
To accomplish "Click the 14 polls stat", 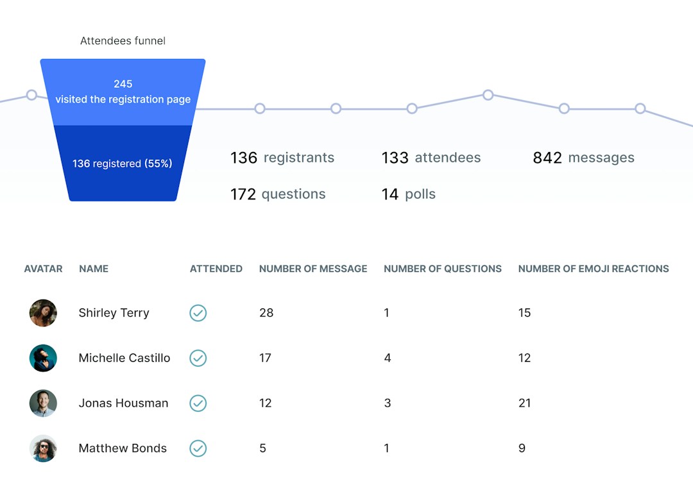I will [x=408, y=194].
